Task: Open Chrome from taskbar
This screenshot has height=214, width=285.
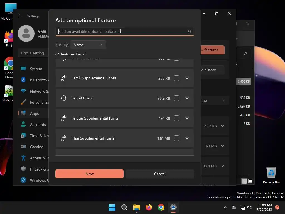Action: click(161, 207)
